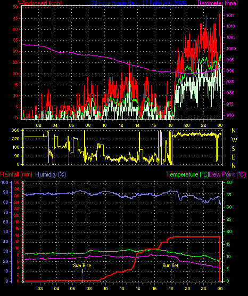Click the "24 hour graph day : 17 February 2026" heading

click(x=138, y=3)
